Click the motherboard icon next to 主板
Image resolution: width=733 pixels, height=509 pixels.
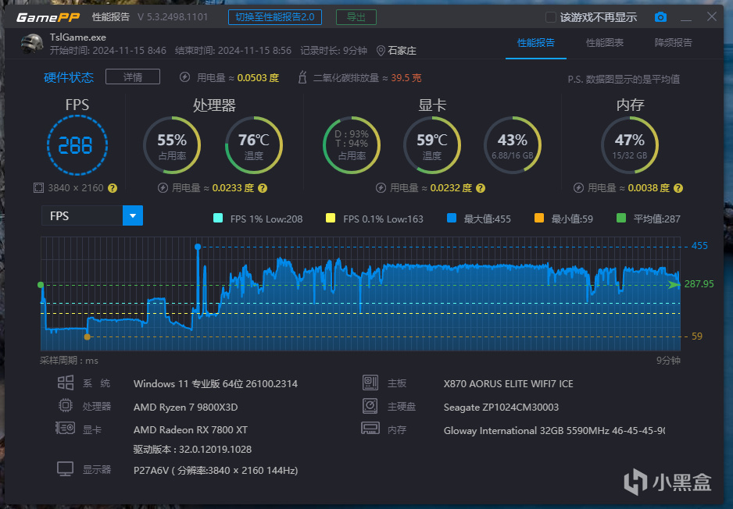[x=370, y=383]
